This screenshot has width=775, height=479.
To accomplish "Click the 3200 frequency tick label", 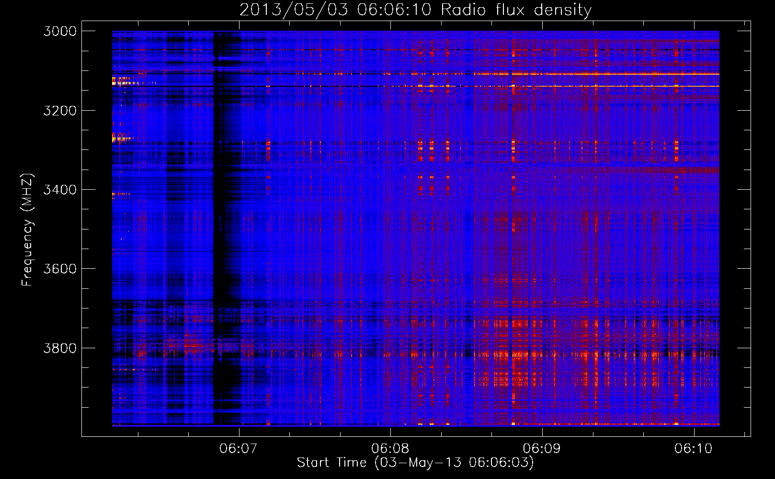I will [60, 111].
